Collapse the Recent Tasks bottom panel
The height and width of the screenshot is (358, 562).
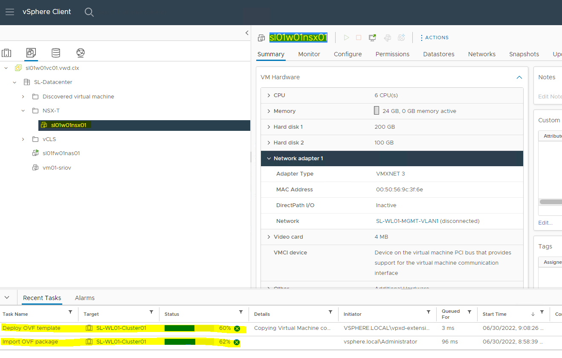pyautogui.click(x=7, y=297)
